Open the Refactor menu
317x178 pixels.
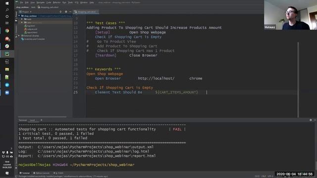(x=57, y=2)
